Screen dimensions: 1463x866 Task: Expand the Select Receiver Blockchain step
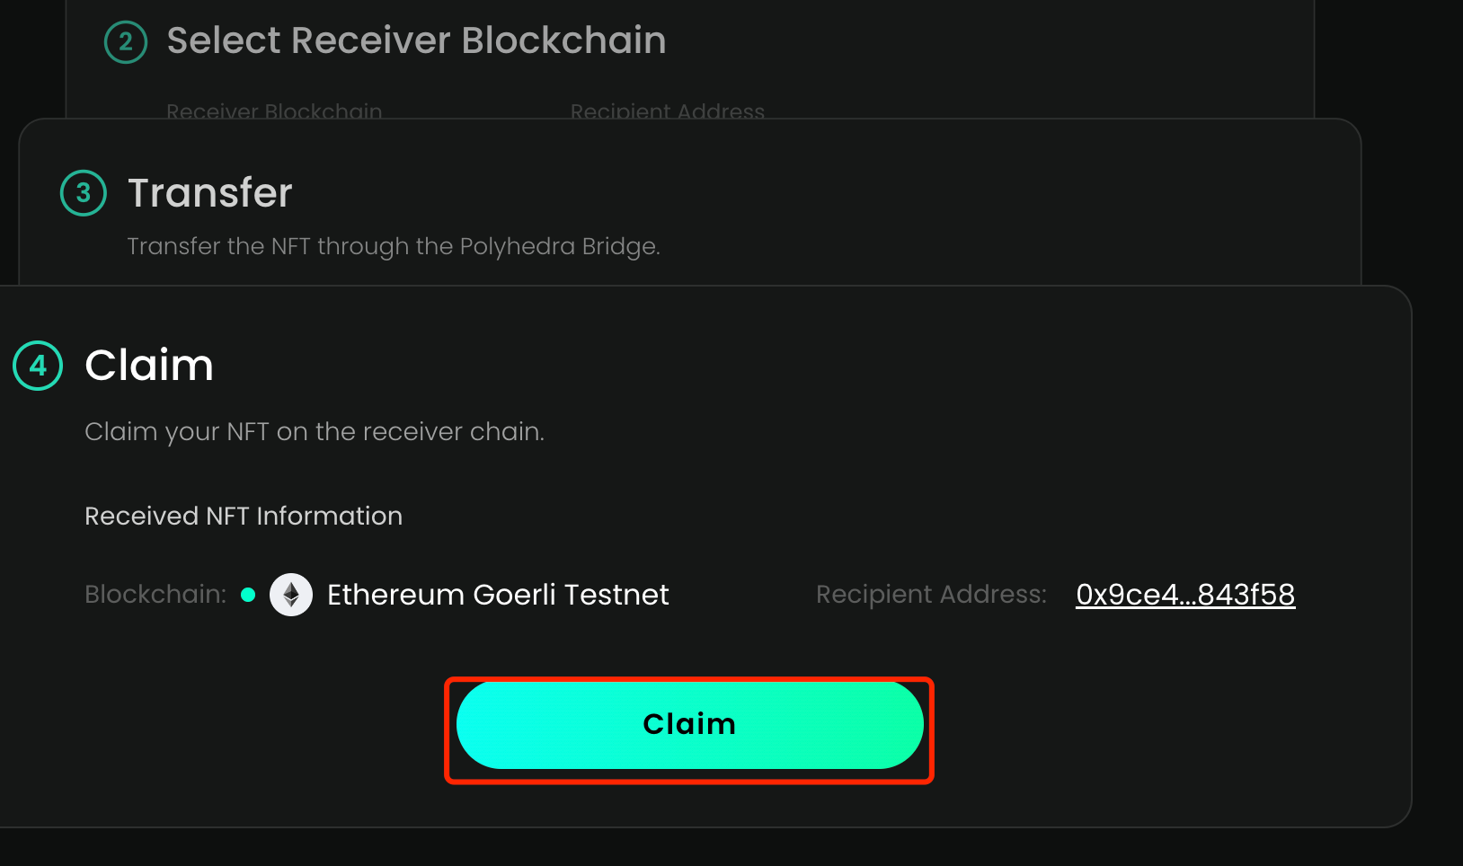416,41
